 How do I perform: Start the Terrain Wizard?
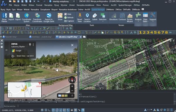point(130,17)
